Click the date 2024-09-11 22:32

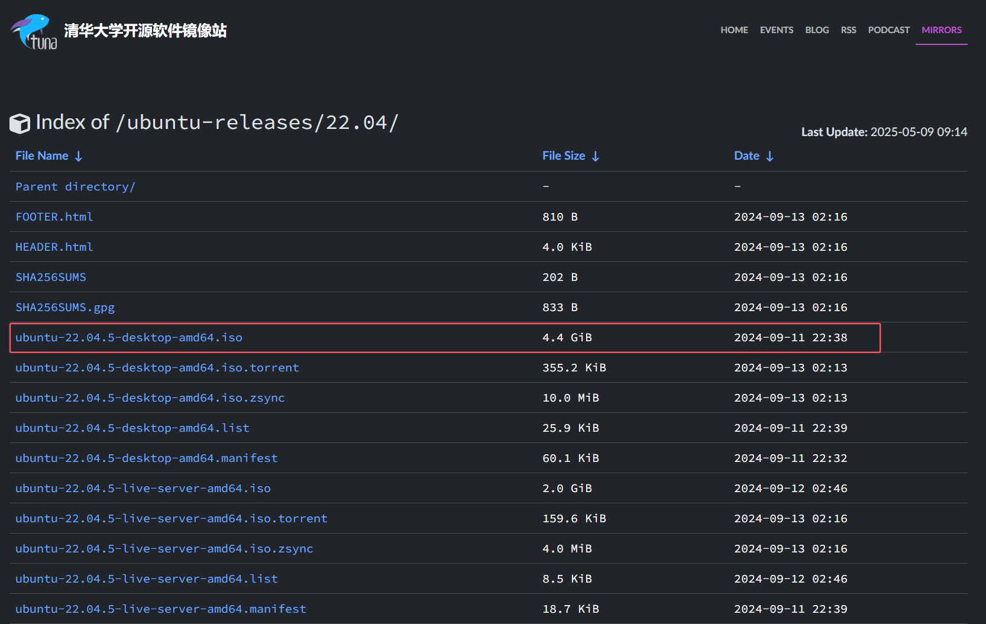pos(791,458)
